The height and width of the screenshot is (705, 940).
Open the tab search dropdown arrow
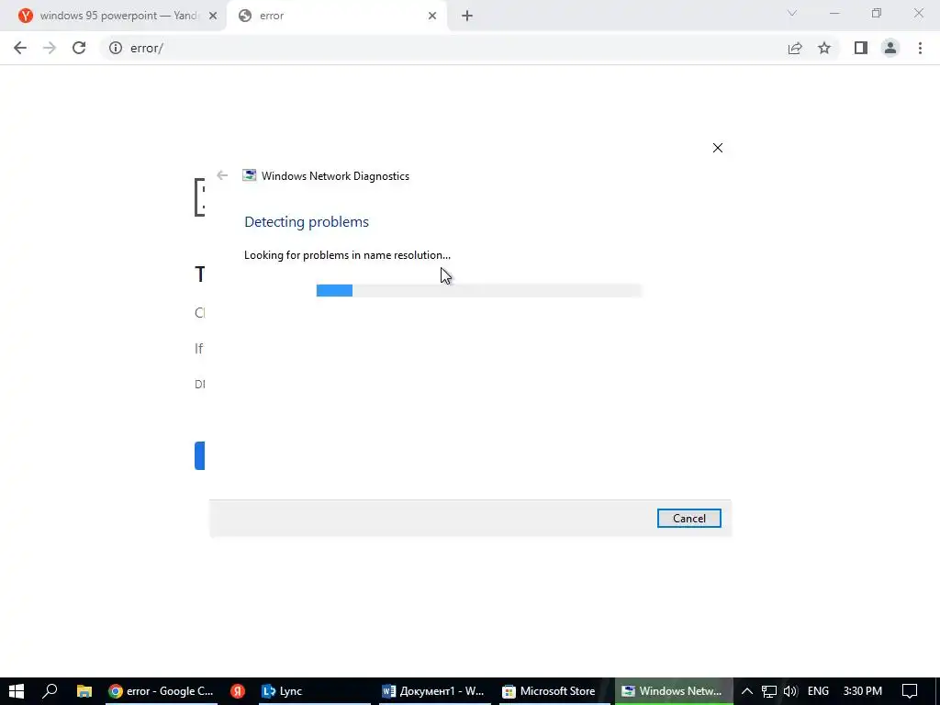(792, 13)
